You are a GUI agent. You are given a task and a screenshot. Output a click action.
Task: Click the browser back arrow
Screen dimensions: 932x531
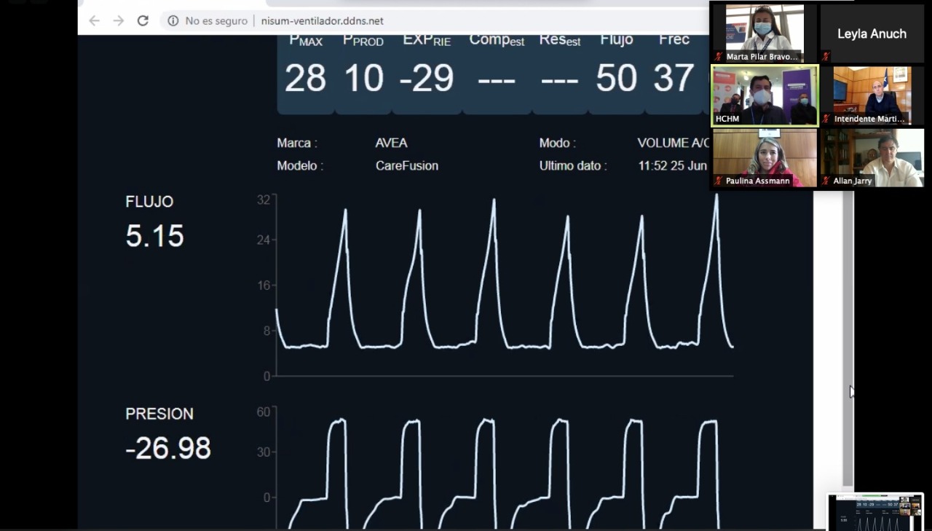pos(94,21)
